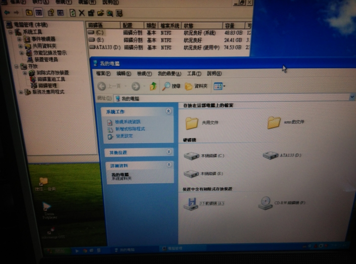Sort by the 狀態 column header
Viewport: 356px width, 264px height.
point(202,26)
